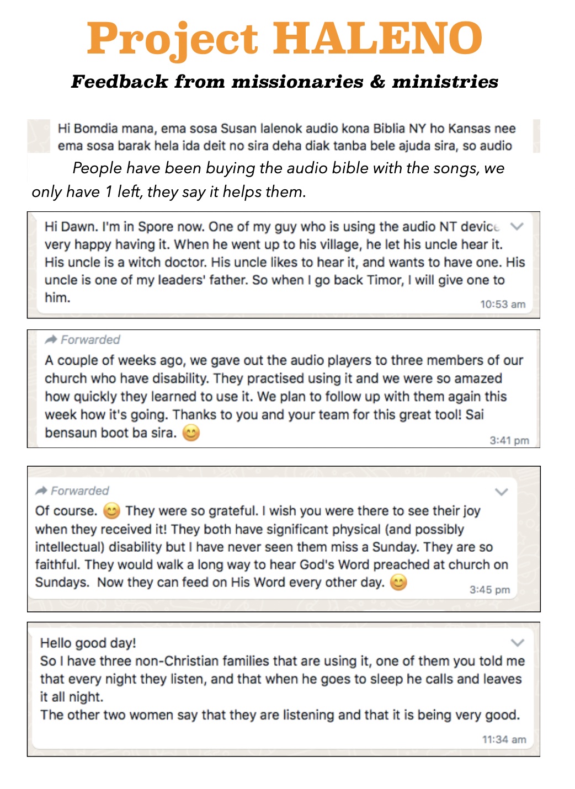This screenshot has height=789, width=575.
Task: Open the chevron menu on the 'Hello good day!' message
Action: (517, 642)
